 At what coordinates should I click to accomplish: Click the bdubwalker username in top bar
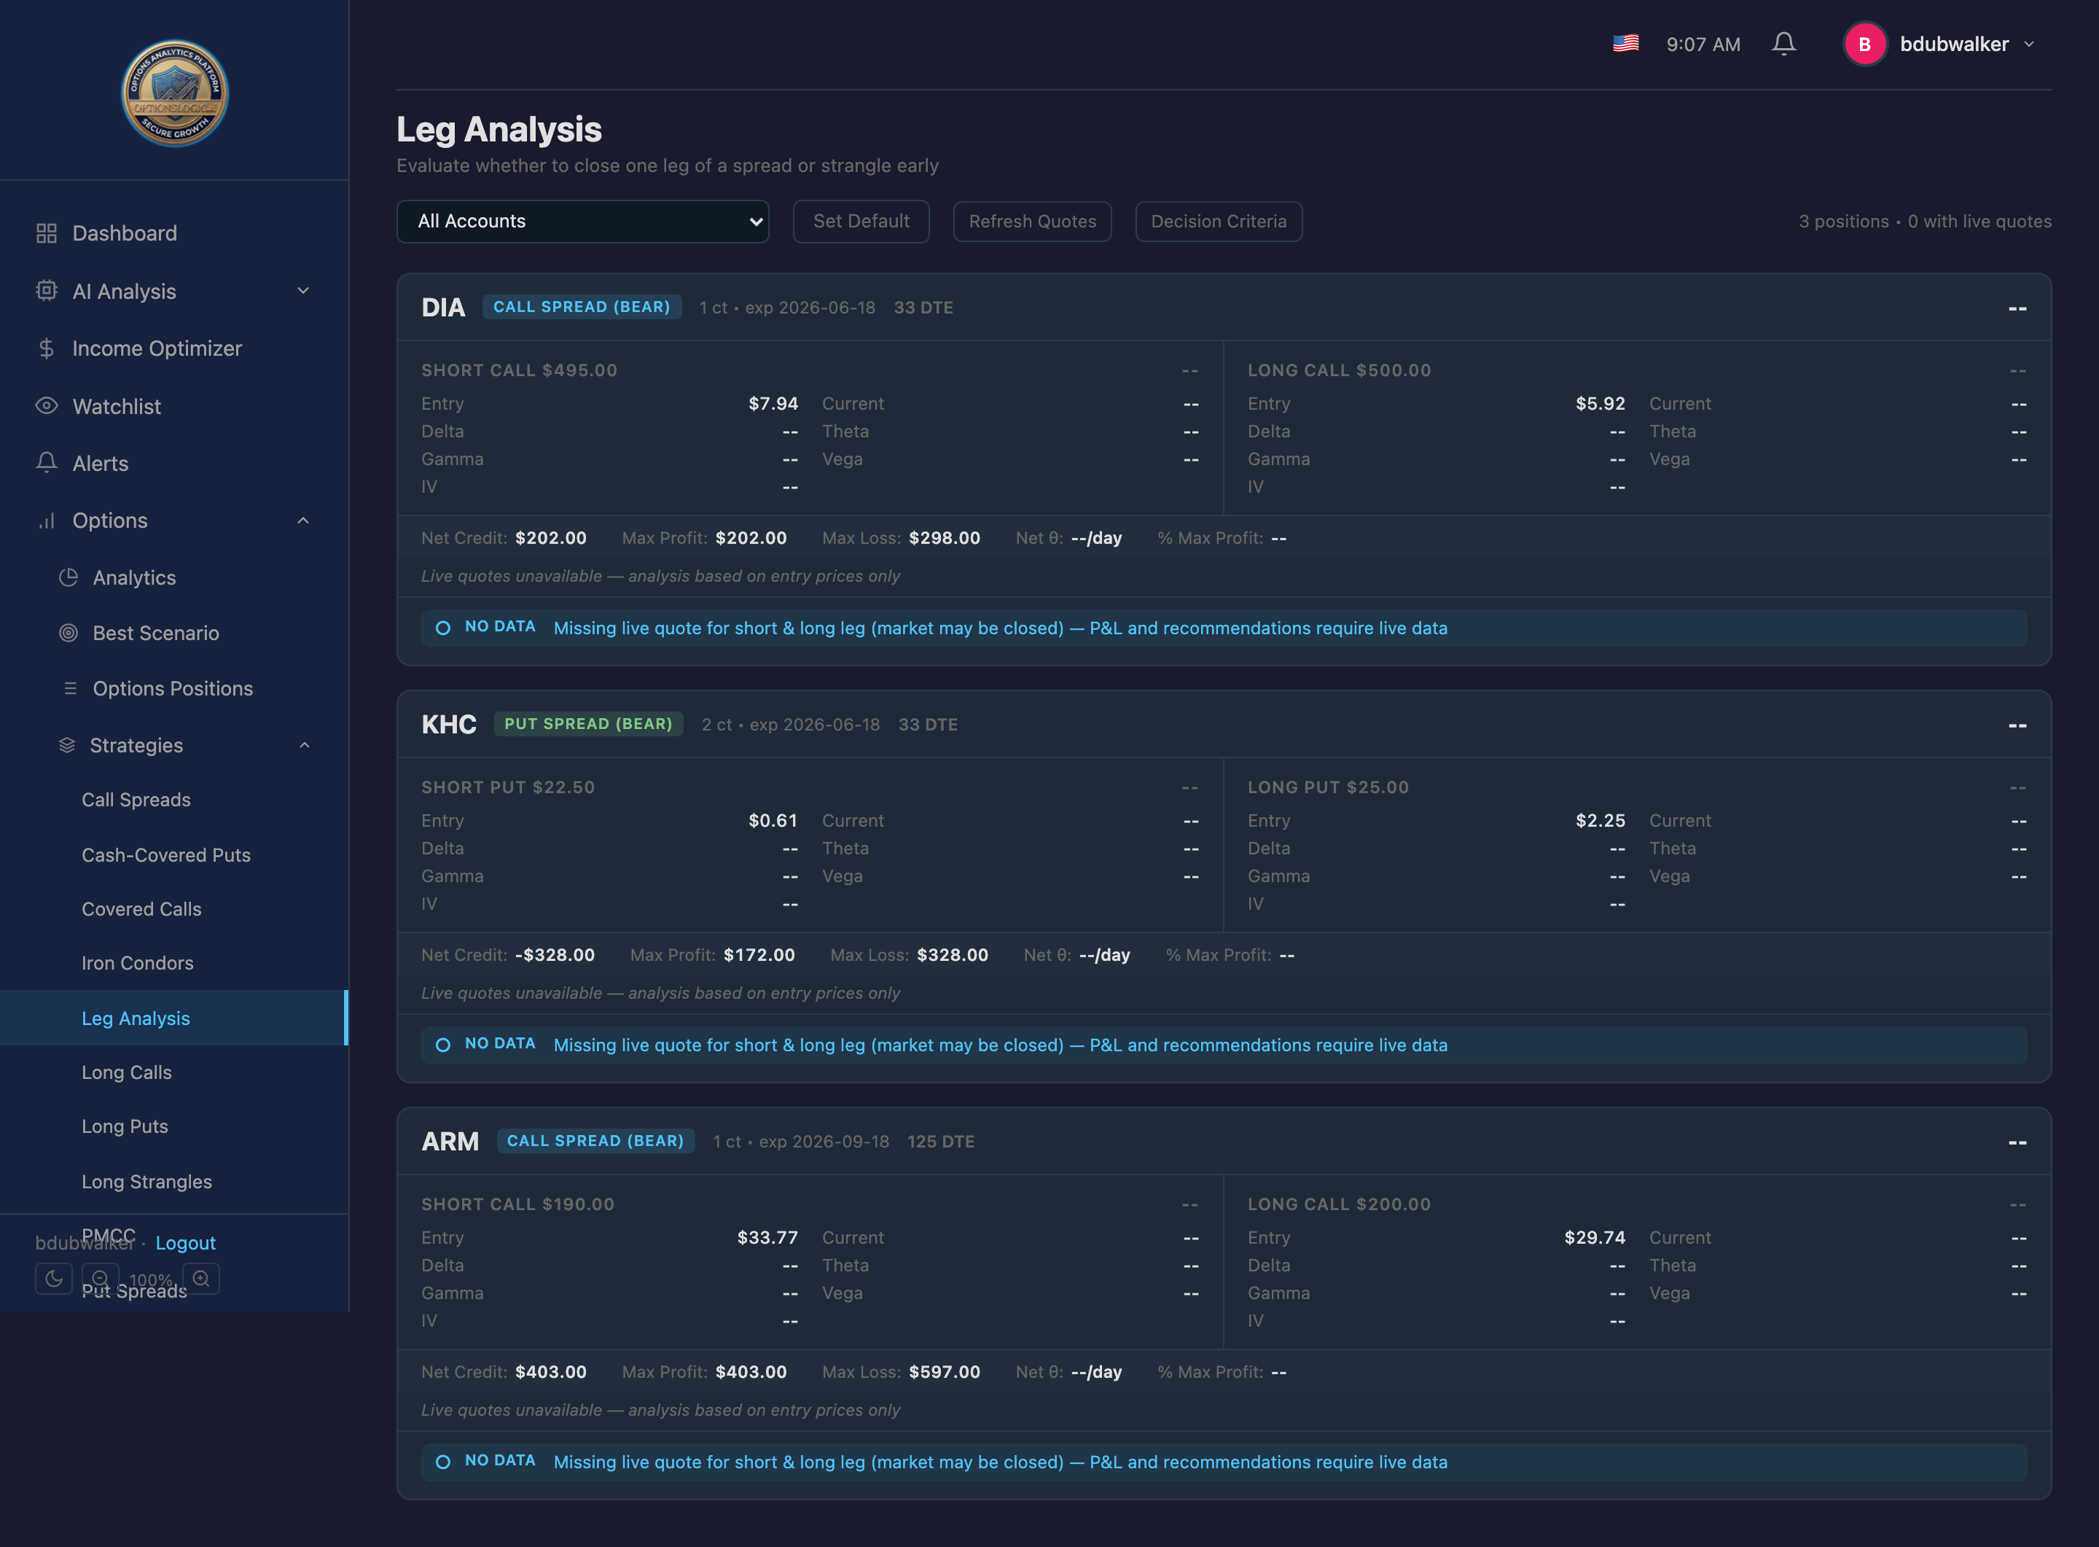[1955, 44]
